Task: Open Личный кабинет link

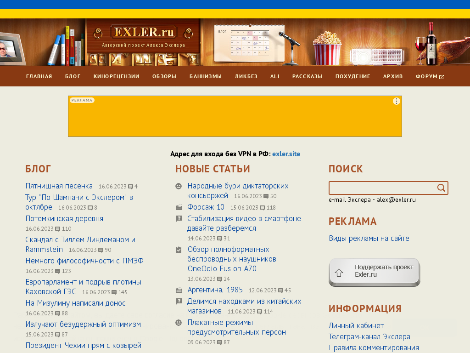Action: [356, 326]
